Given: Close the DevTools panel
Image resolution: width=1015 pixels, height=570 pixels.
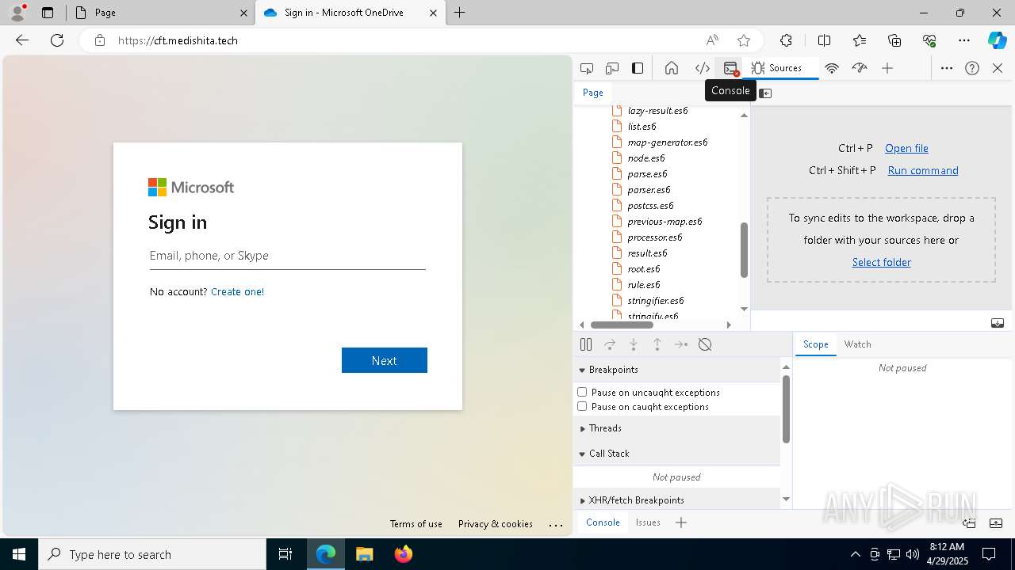Looking at the screenshot, I should click(998, 68).
